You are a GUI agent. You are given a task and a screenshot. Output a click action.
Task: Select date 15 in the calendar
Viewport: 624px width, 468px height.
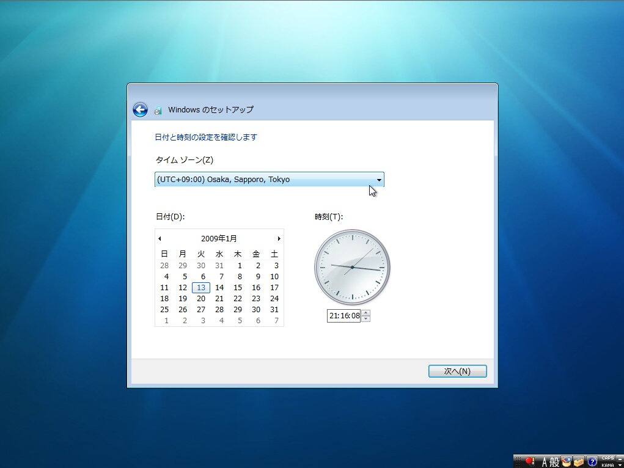click(238, 288)
